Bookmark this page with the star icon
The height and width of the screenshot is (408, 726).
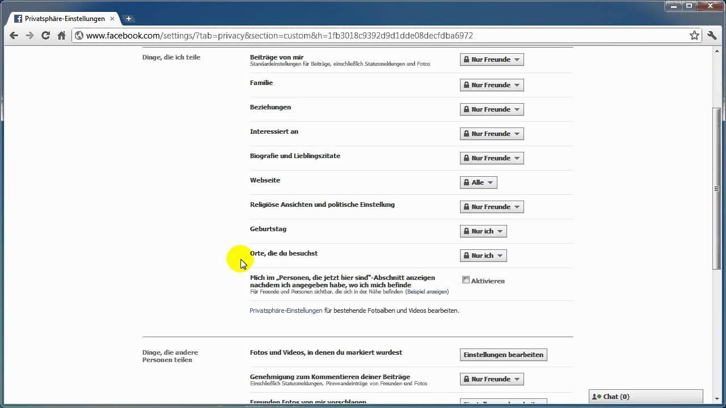coord(694,35)
